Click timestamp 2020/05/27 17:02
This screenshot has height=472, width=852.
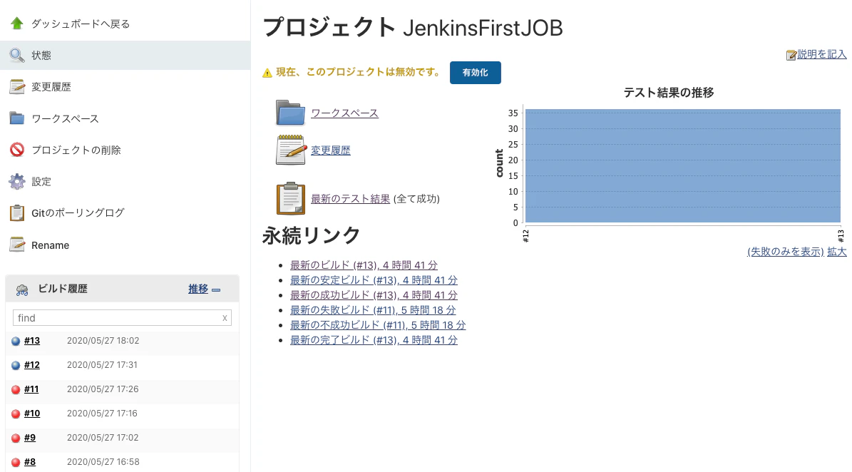(103, 438)
